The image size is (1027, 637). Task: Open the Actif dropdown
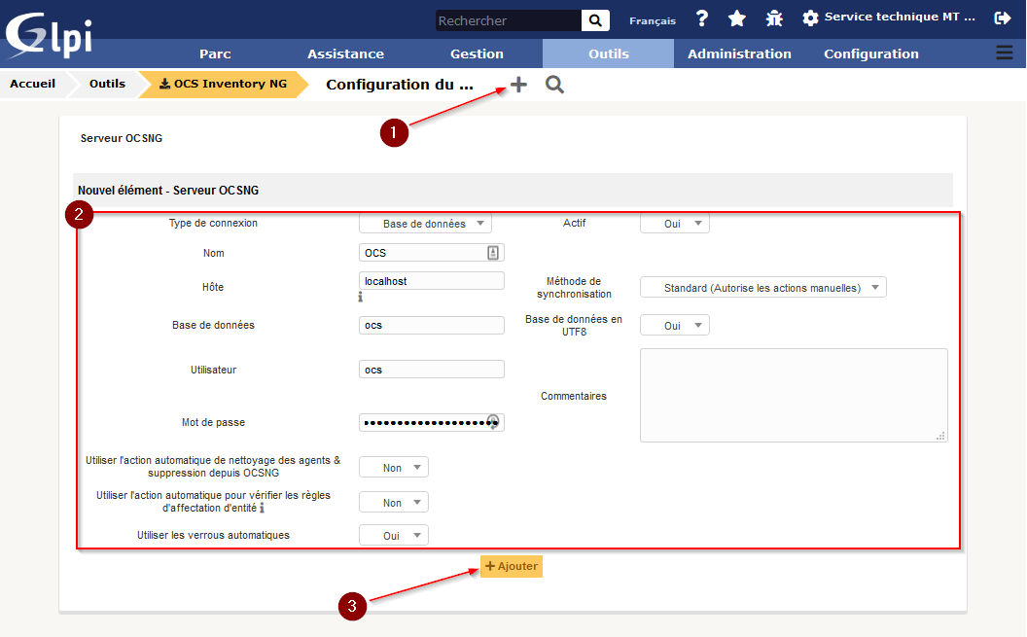(x=675, y=224)
